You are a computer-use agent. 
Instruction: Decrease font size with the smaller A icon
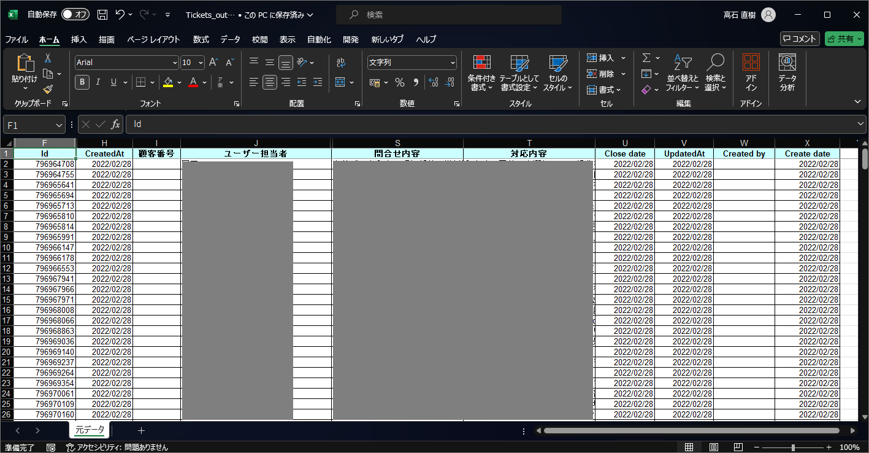coord(229,63)
